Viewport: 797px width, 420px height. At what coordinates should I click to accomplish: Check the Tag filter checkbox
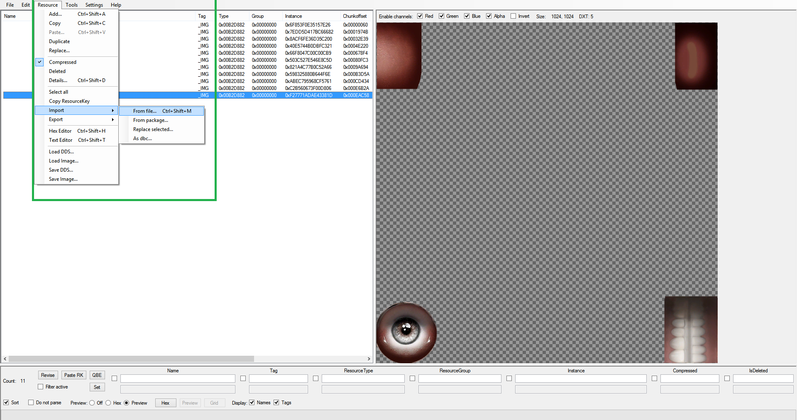click(x=243, y=379)
